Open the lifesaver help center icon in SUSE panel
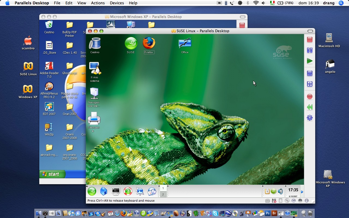 point(128,191)
